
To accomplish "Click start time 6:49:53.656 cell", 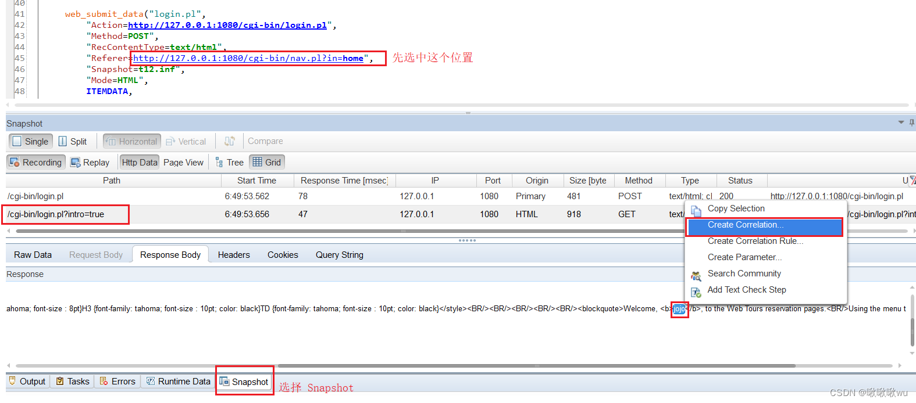I will click(247, 214).
